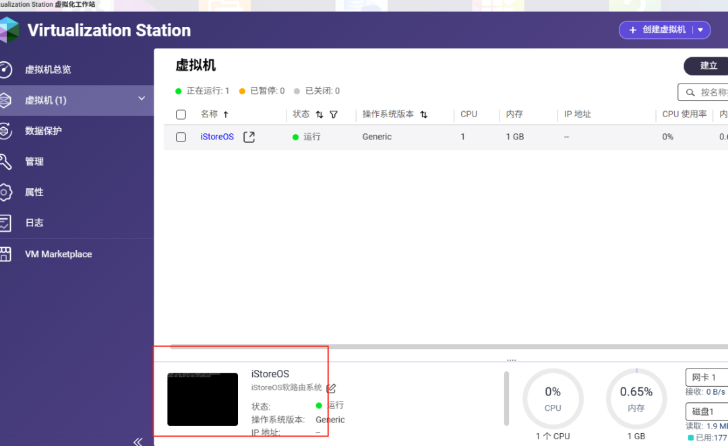Open the iStoreOS VM link
Image resolution: width=728 pixels, height=446 pixels.
(x=217, y=137)
